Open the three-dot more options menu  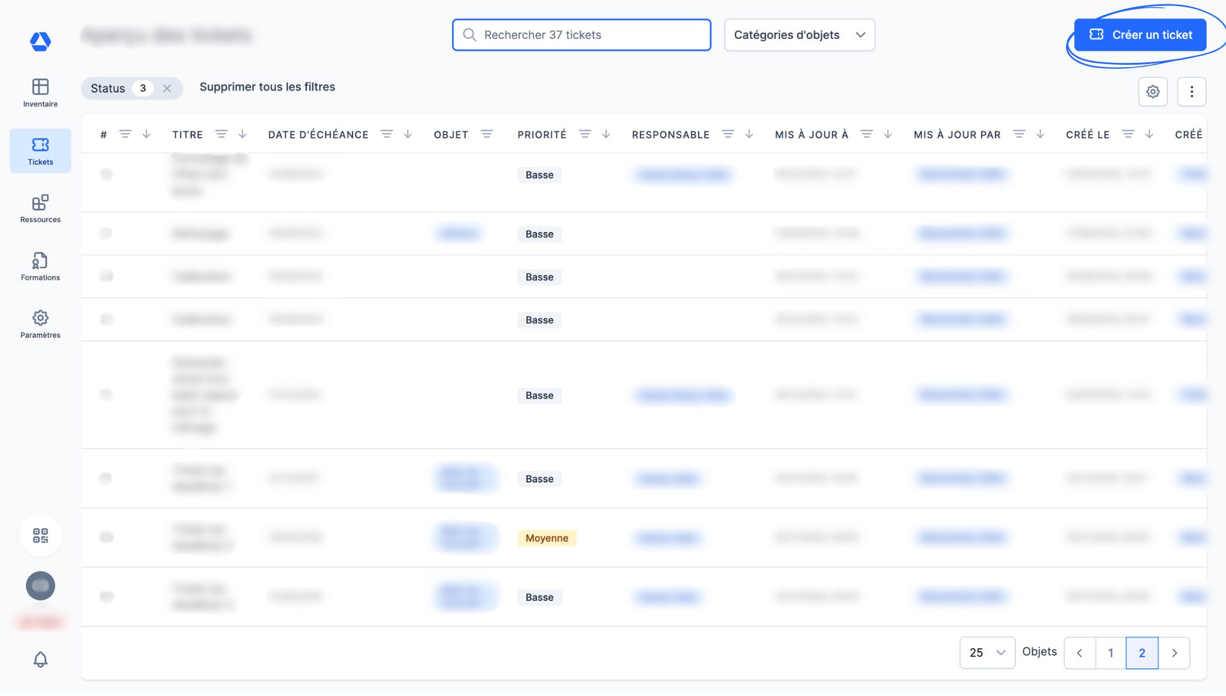[1191, 92]
